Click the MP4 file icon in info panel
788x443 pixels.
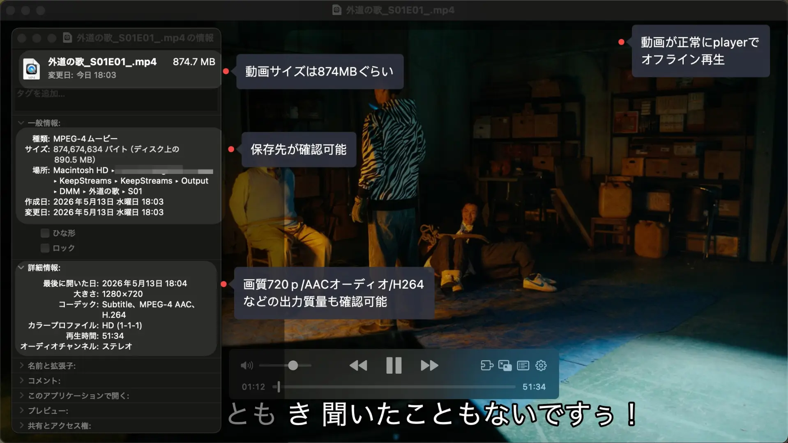pos(32,69)
